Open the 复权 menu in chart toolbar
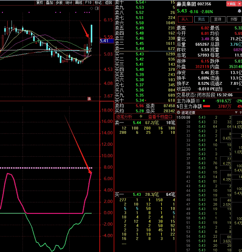This screenshot has width=242, height=252. click(x=40, y=2)
